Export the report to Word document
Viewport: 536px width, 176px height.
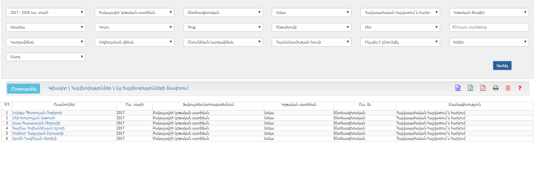tap(458, 88)
